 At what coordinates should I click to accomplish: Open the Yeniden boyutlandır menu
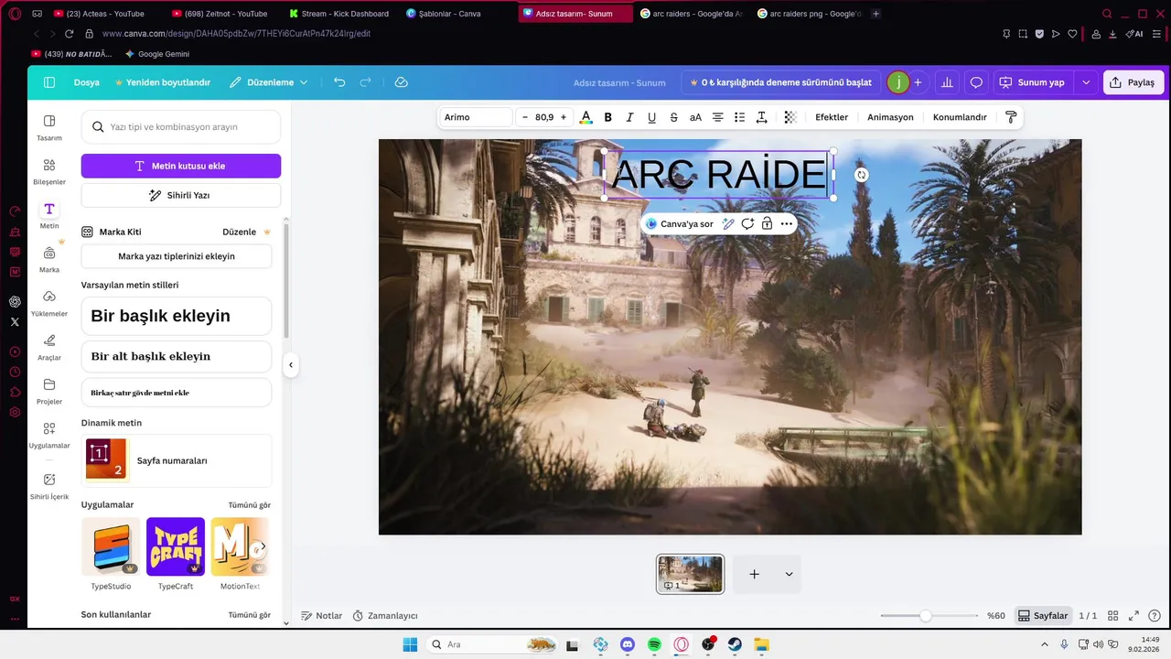coord(162,82)
